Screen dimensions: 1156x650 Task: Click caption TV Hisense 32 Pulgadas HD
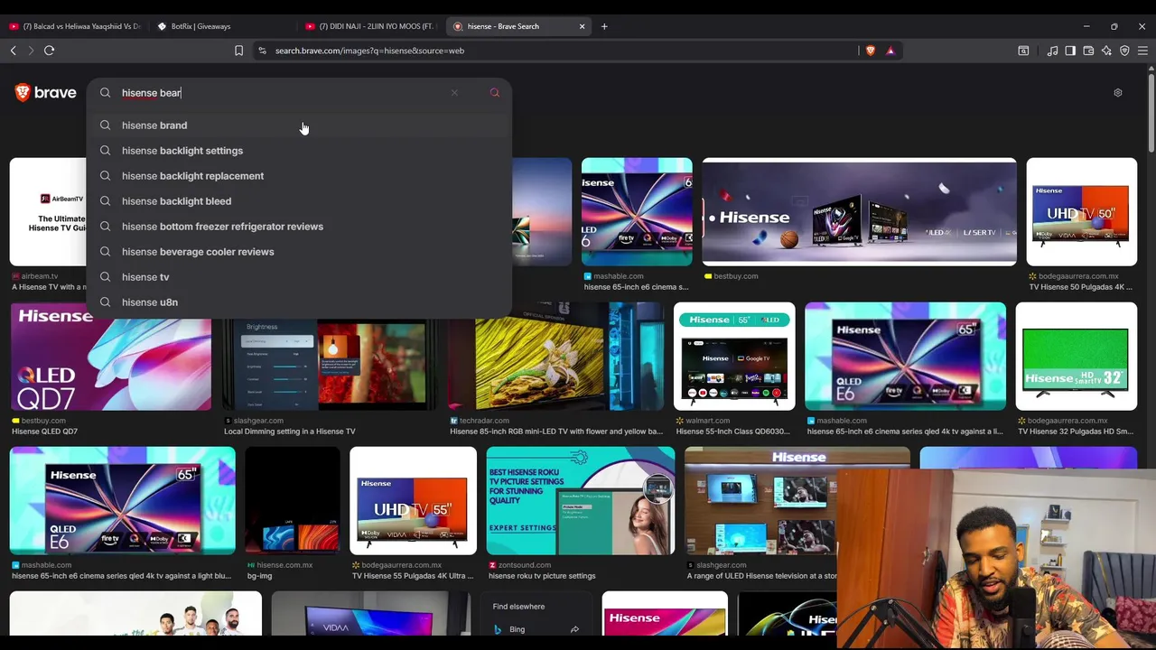click(1076, 432)
